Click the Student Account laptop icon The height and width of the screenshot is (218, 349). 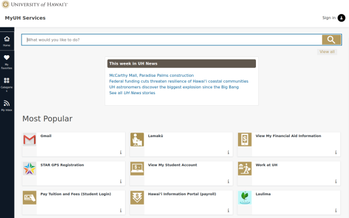137,169
